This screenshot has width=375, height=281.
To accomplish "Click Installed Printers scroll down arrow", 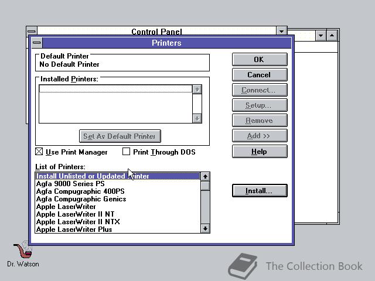I will [197, 118].
